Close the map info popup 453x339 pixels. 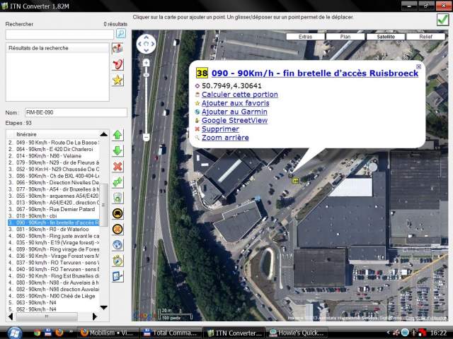(418, 67)
